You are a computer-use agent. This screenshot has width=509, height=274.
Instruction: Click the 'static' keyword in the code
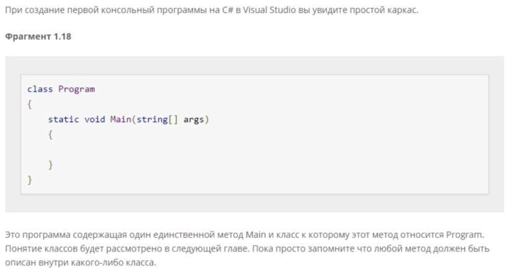tap(63, 120)
